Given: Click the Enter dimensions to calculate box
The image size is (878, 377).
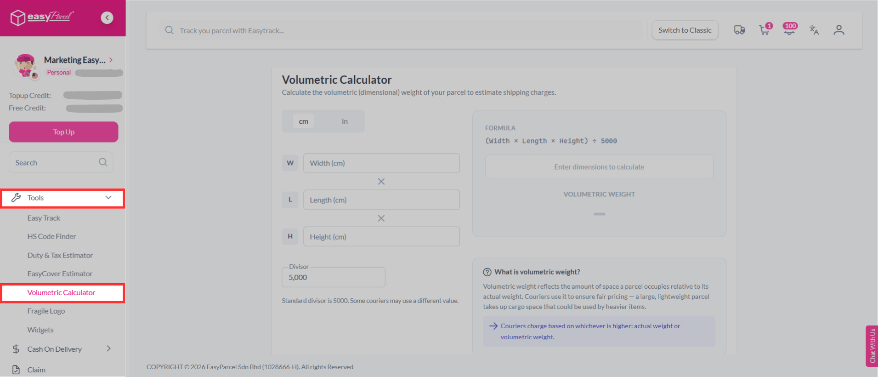Looking at the screenshot, I should tap(599, 167).
